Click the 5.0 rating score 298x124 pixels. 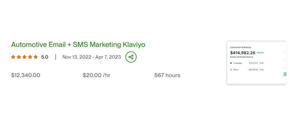pyautogui.click(x=45, y=57)
